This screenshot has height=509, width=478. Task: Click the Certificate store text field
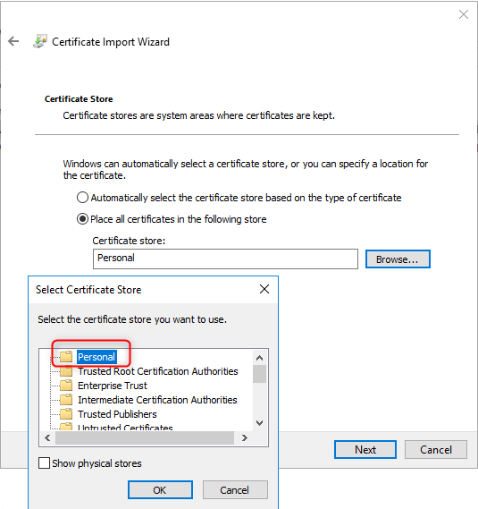(225, 259)
